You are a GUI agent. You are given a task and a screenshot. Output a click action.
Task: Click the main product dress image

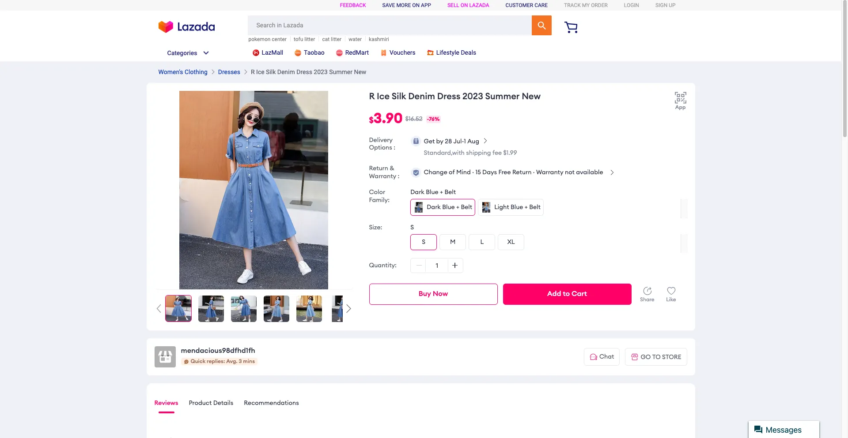pos(254,190)
